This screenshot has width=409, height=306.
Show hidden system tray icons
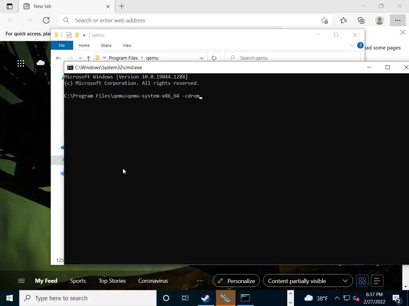337,298
